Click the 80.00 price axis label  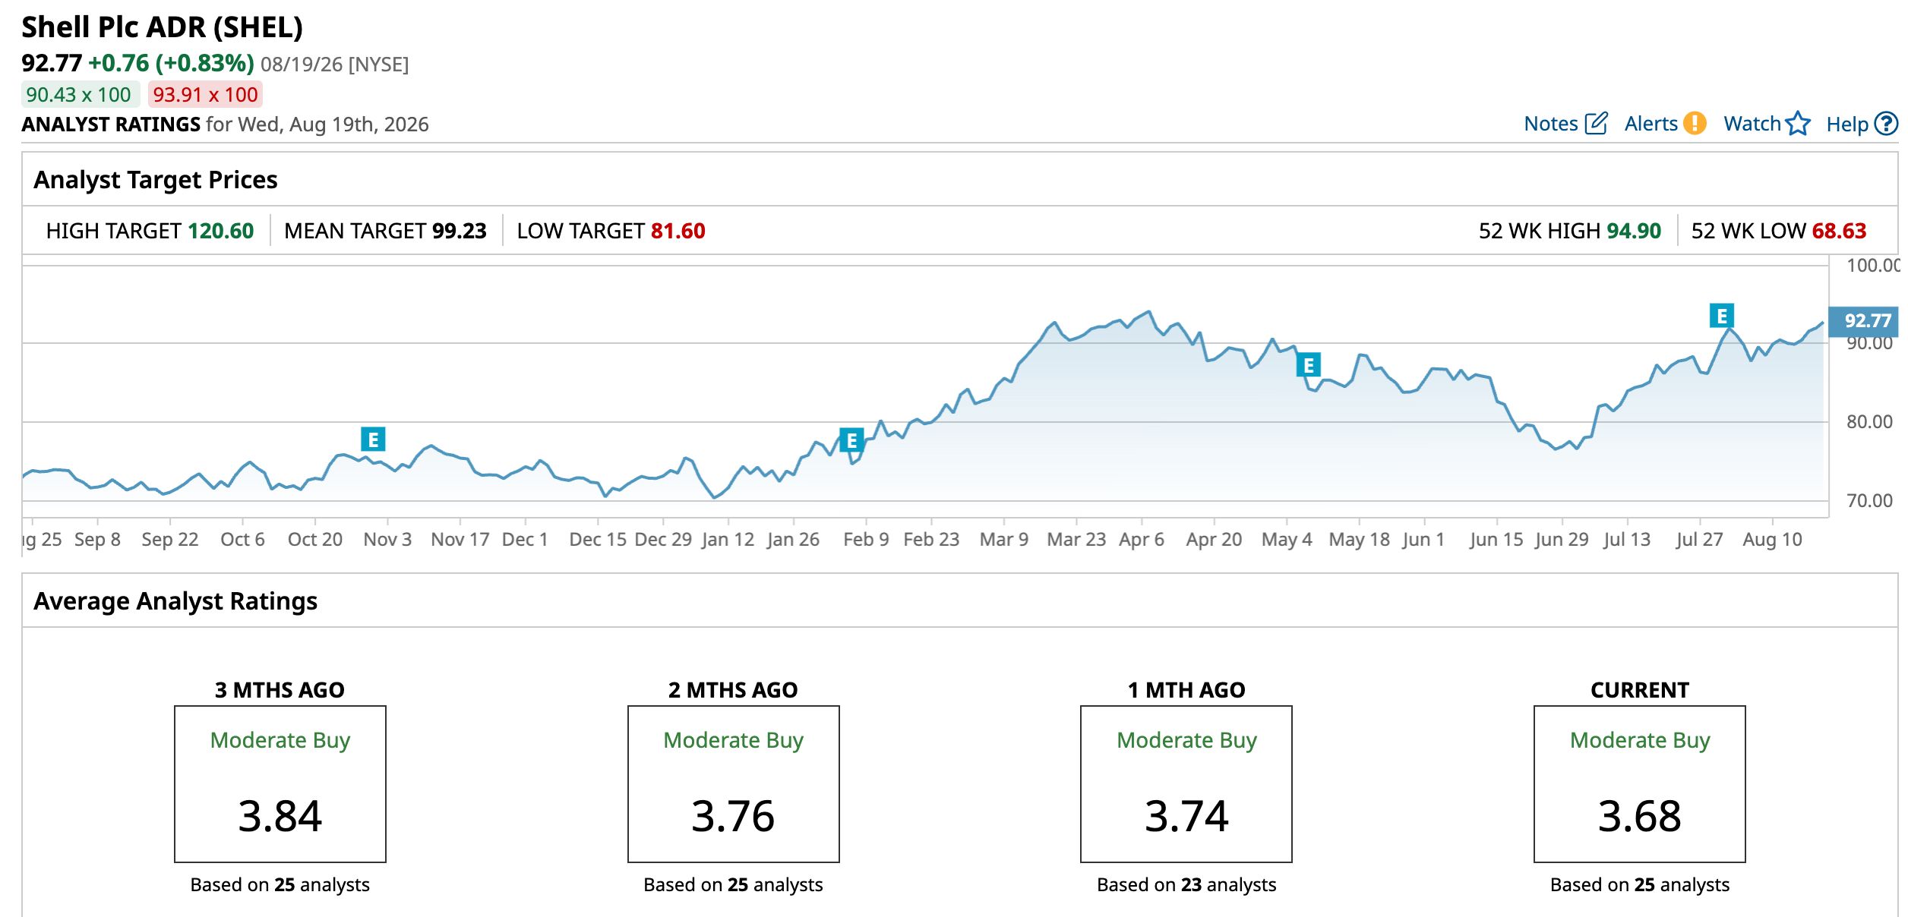click(1869, 422)
